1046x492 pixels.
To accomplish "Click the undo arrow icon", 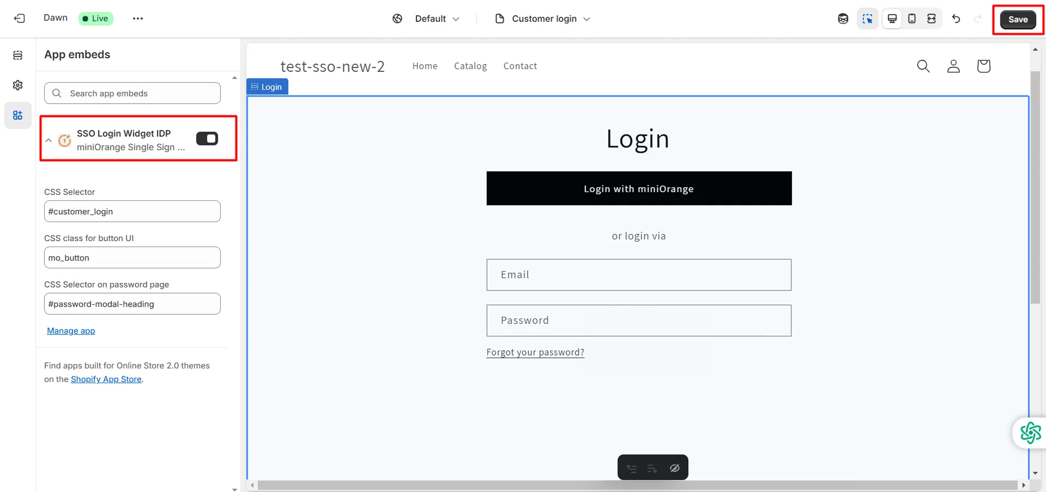I will pos(956,19).
